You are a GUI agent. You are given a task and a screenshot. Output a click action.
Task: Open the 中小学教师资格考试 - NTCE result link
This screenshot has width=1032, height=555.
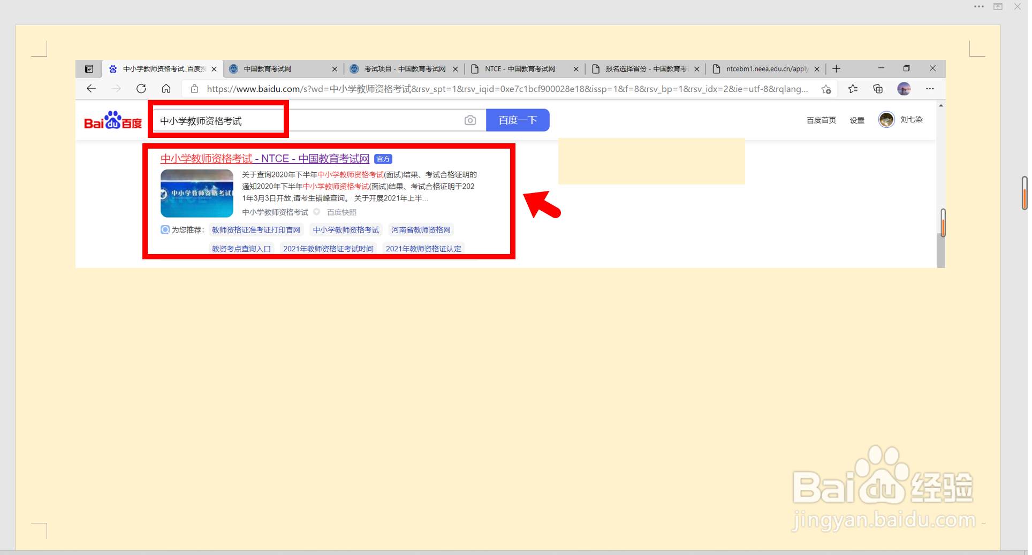tap(265, 159)
